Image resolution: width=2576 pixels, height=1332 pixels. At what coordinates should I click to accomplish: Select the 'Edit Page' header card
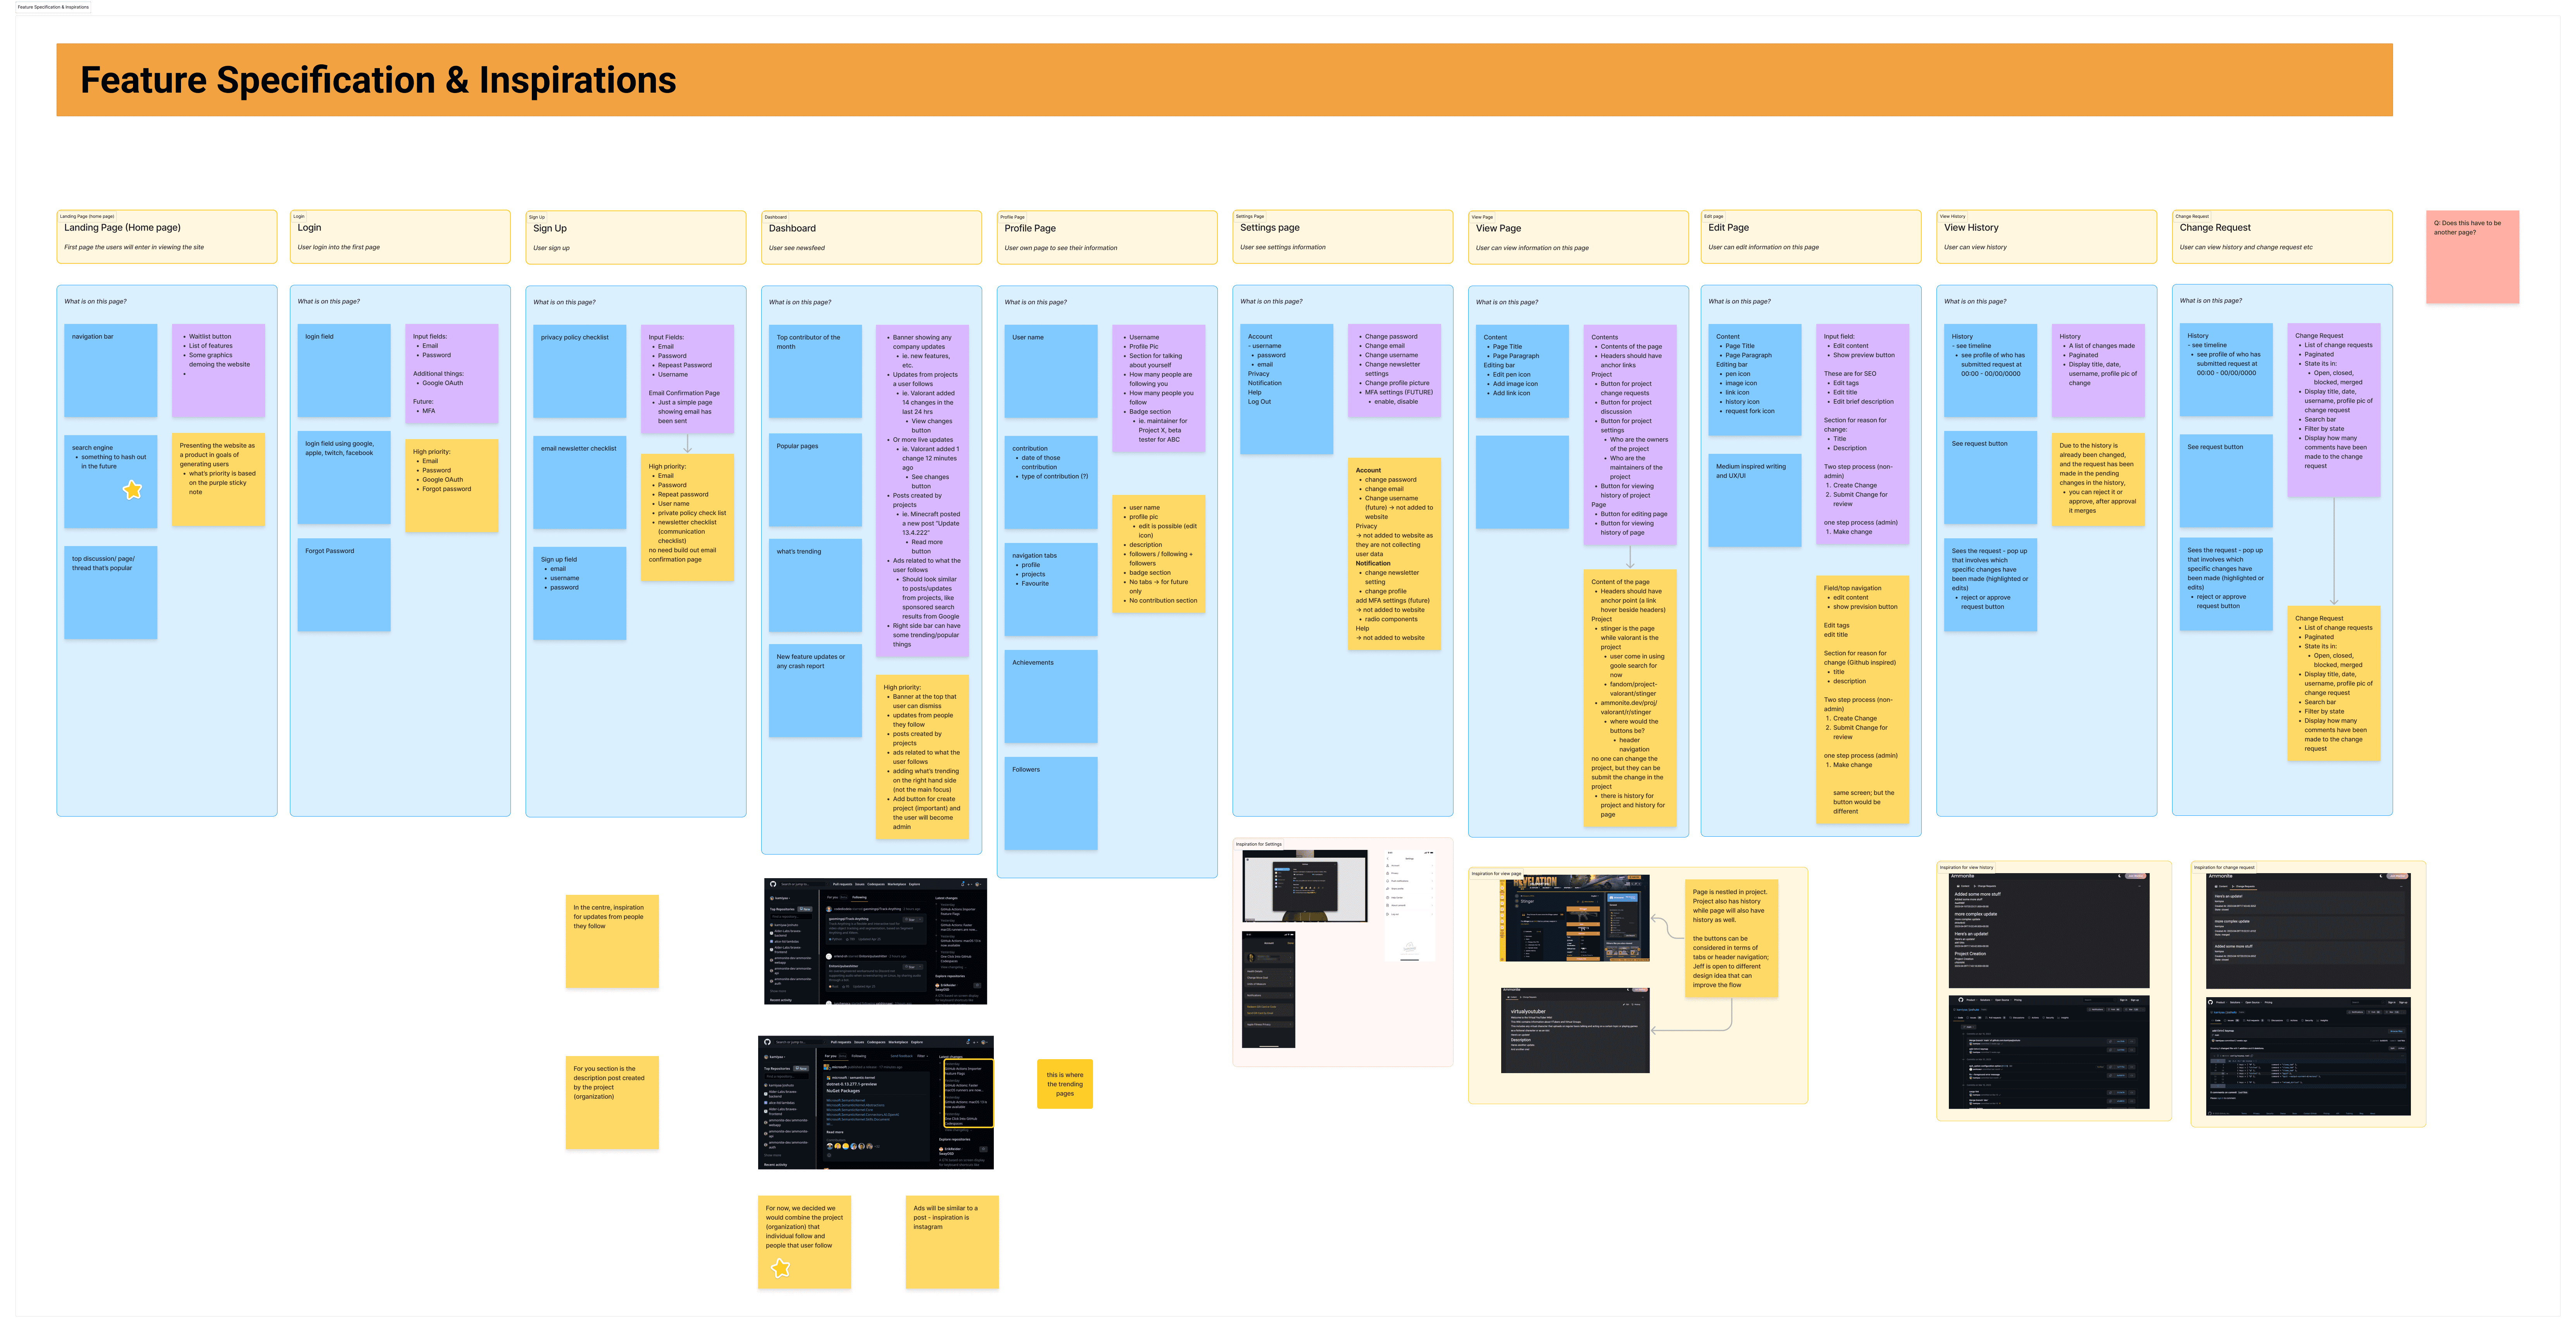pyautogui.click(x=1811, y=237)
